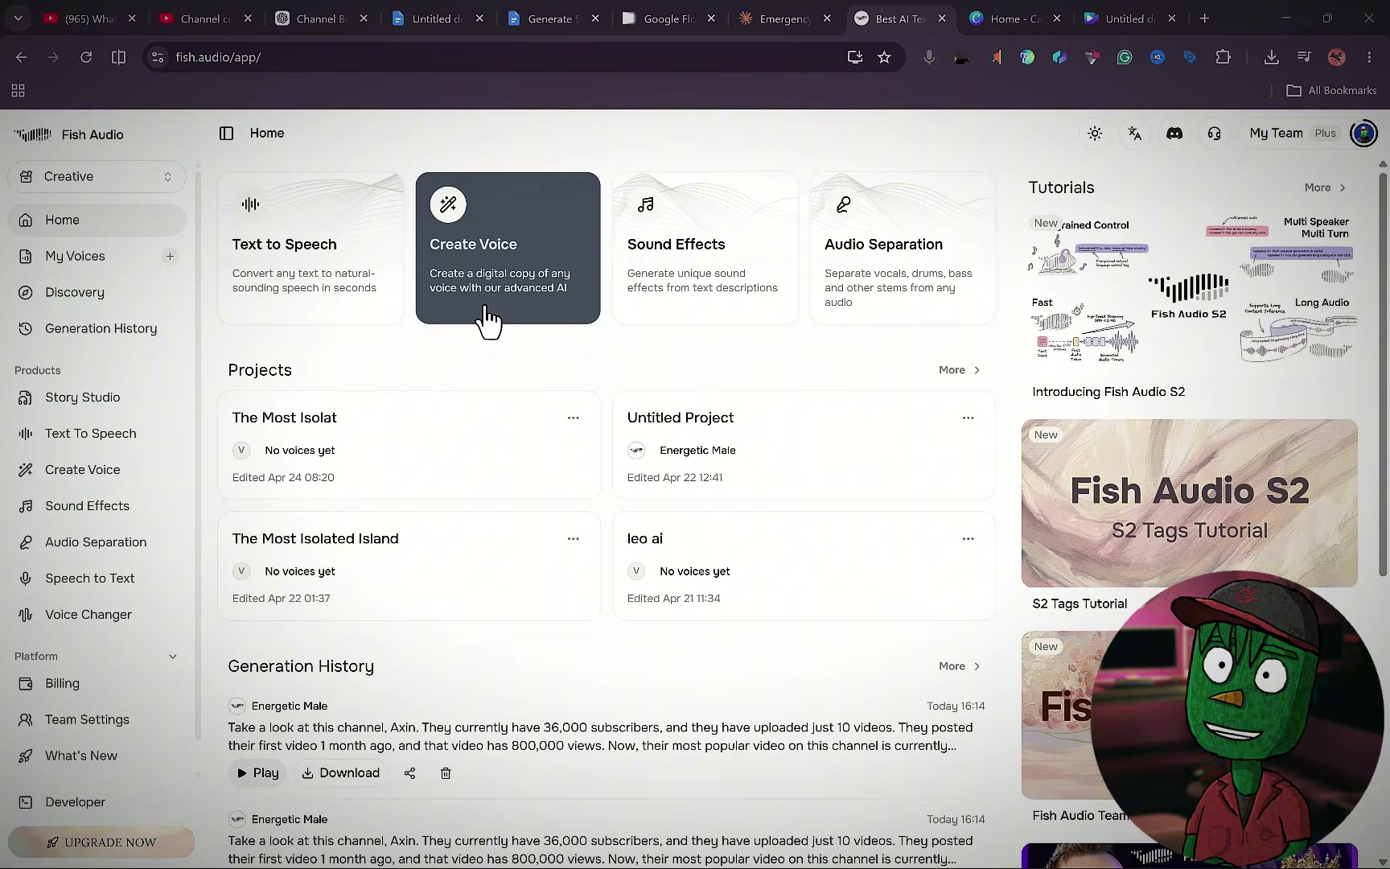Open options menu for The Most Isolated Island
The width and height of the screenshot is (1390, 869).
[x=573, y=538]
